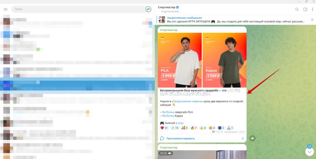
Task: Search within the Спортмастер chat
Action: pos(297,9)
